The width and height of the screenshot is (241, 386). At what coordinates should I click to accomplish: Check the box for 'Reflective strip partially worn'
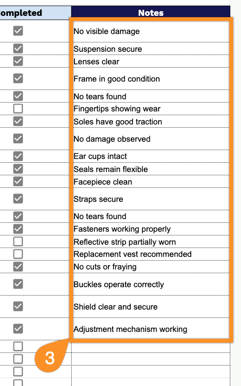[18, 241]
